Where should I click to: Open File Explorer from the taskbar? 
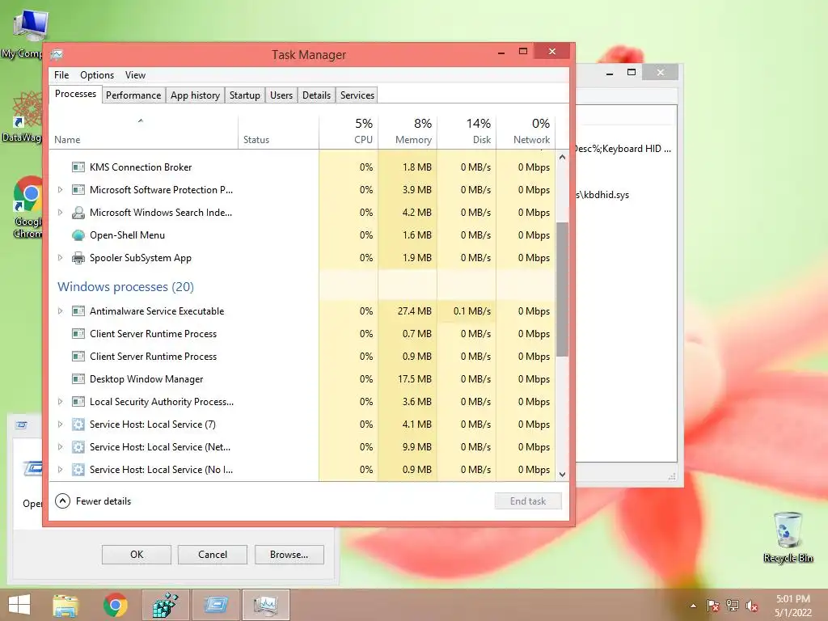(x=65, y=605)
